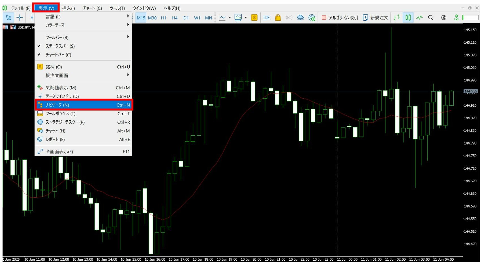480x264 pixels.
Task: Toggle アルゴリズム取引 algo trading
Action: click(340, 18)
